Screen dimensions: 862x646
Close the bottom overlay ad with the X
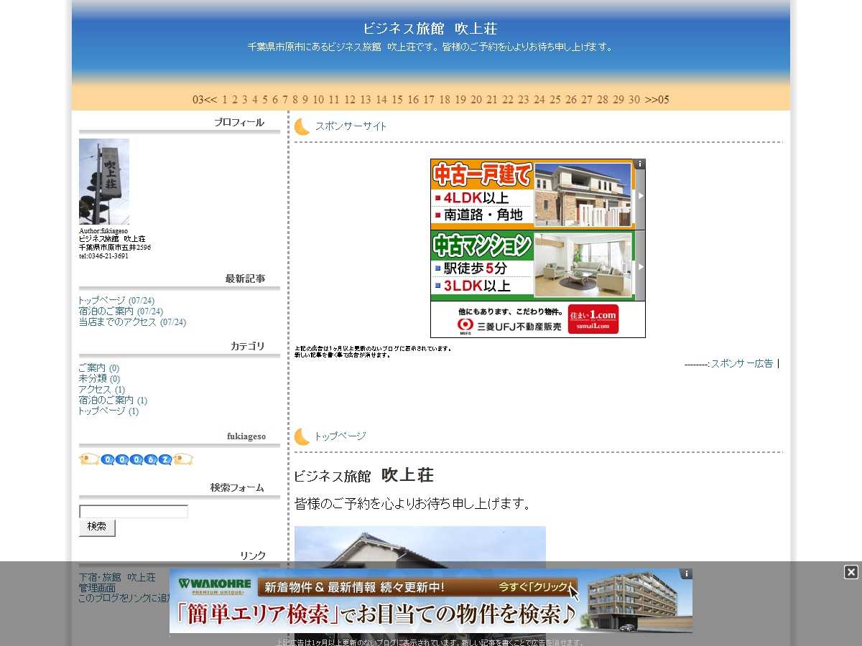click(x=851, y=572)
